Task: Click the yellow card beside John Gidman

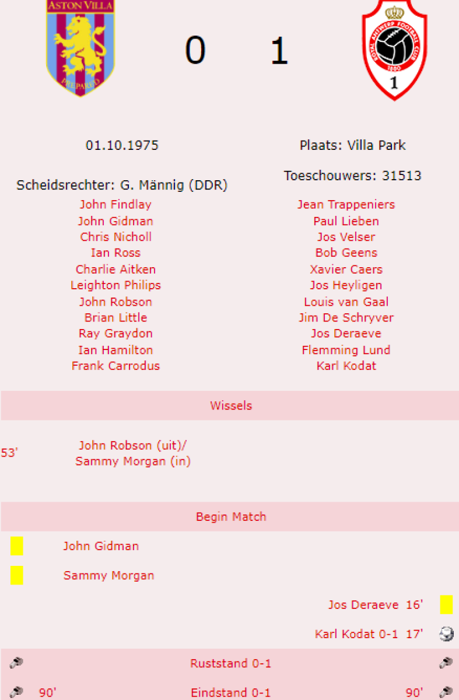Action: click(x=16, y=546)
